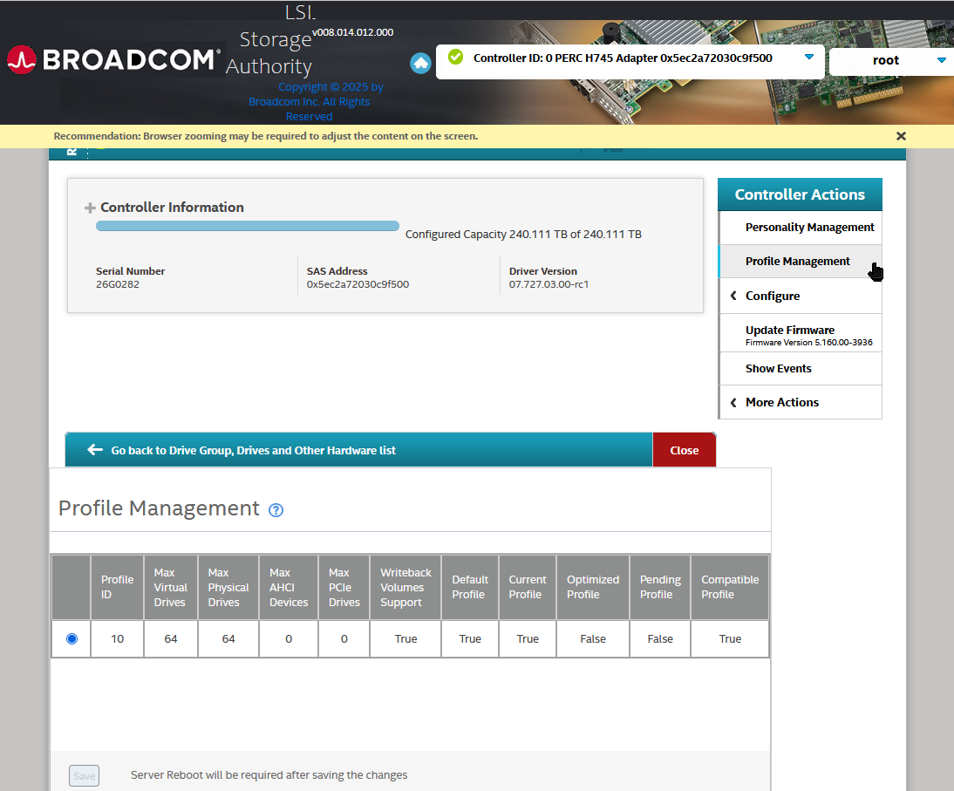Click the Controller ID selector text
The height and width of the screenshot is (791, 954).
point(623,58)
